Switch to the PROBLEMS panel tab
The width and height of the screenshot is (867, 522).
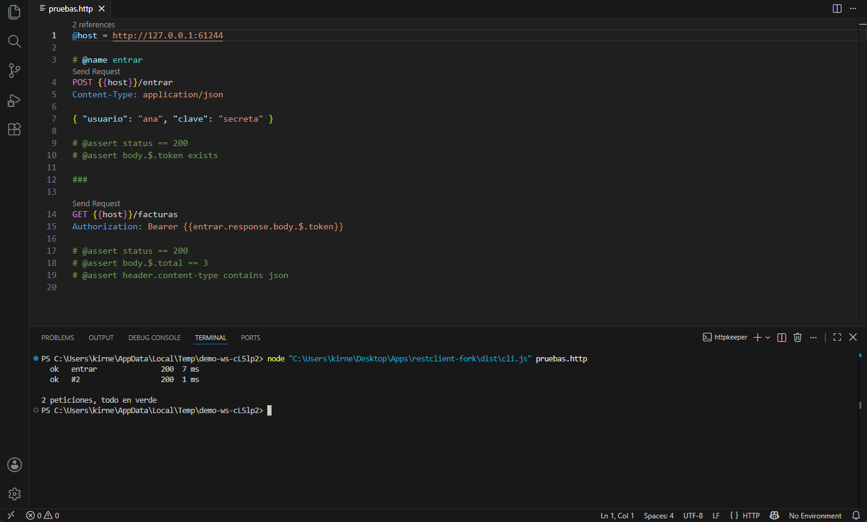pos(58,338)
